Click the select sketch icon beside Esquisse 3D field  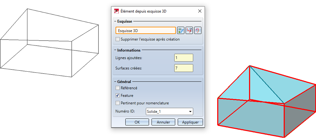181,30
